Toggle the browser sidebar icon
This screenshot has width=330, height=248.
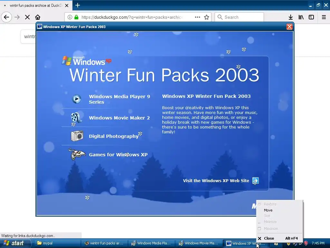(x=311, y=17)
